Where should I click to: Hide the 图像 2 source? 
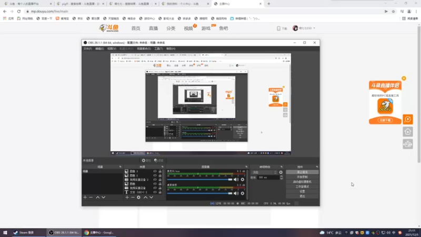click(155, 175)
